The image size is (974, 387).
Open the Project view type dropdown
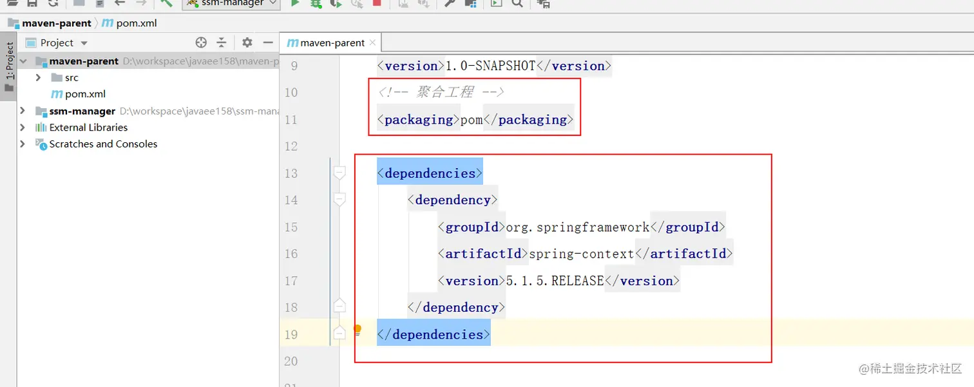[x=84, y=43]
